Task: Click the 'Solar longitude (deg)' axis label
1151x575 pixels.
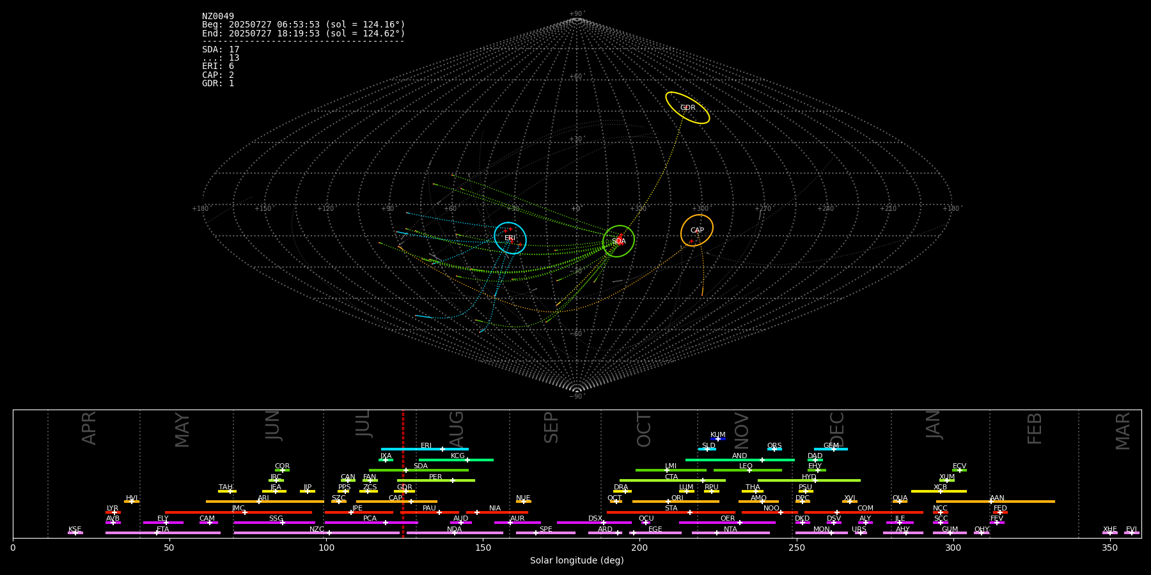Action: 577,560
